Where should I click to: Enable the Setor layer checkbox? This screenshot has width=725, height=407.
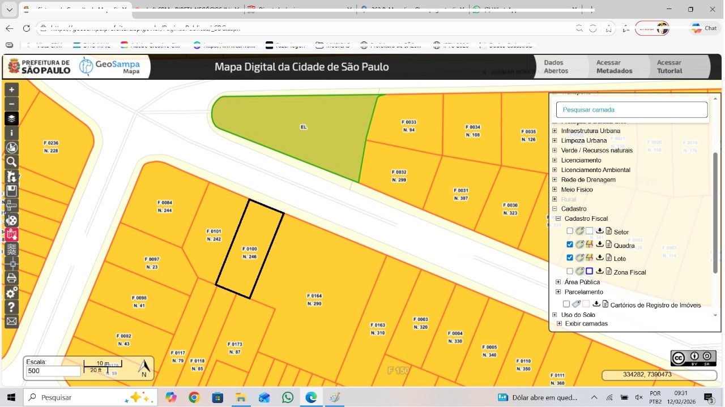(x=570, y=231)
